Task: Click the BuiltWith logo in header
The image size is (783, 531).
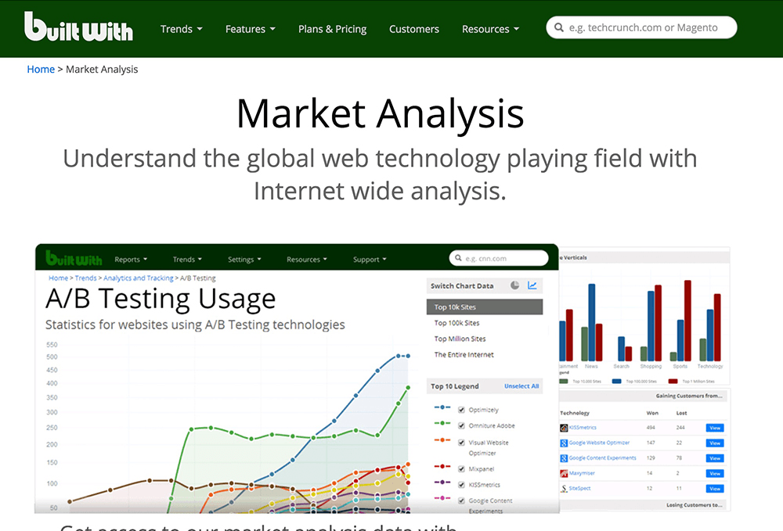Action: coord(78,27)
